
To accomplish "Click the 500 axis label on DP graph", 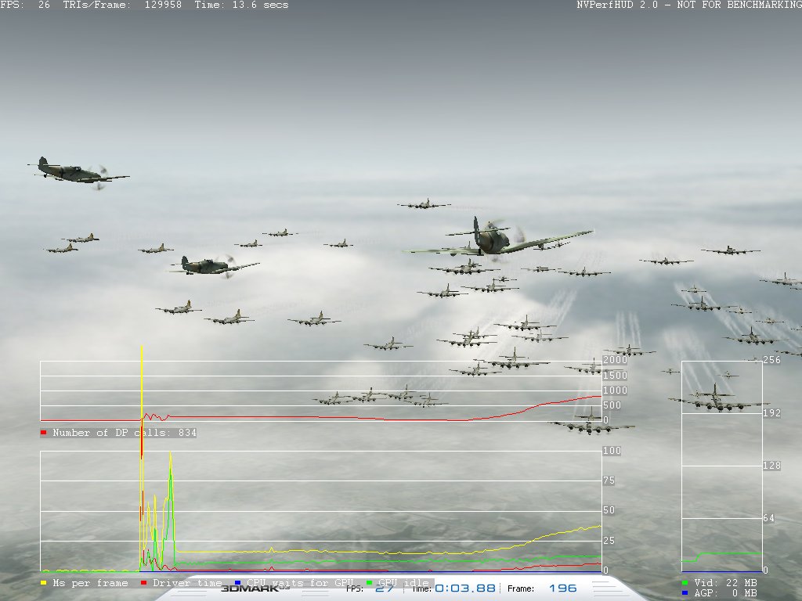I will (612, 405).
